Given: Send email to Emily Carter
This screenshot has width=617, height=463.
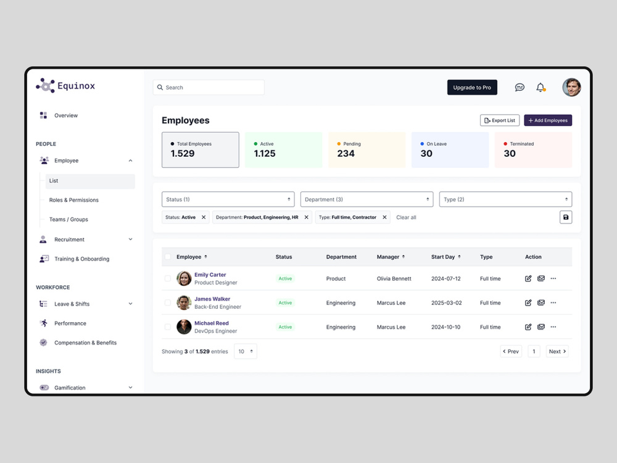Looking at the screenshot, I should [x=541, y=278].
